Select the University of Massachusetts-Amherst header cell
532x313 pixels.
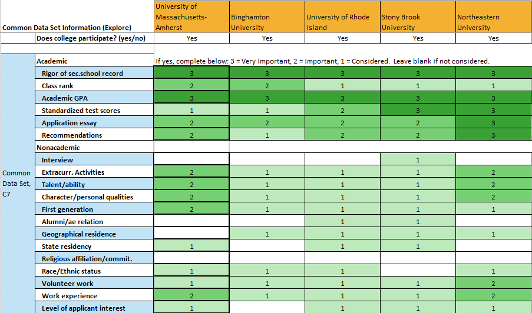(x=191, y=17)
